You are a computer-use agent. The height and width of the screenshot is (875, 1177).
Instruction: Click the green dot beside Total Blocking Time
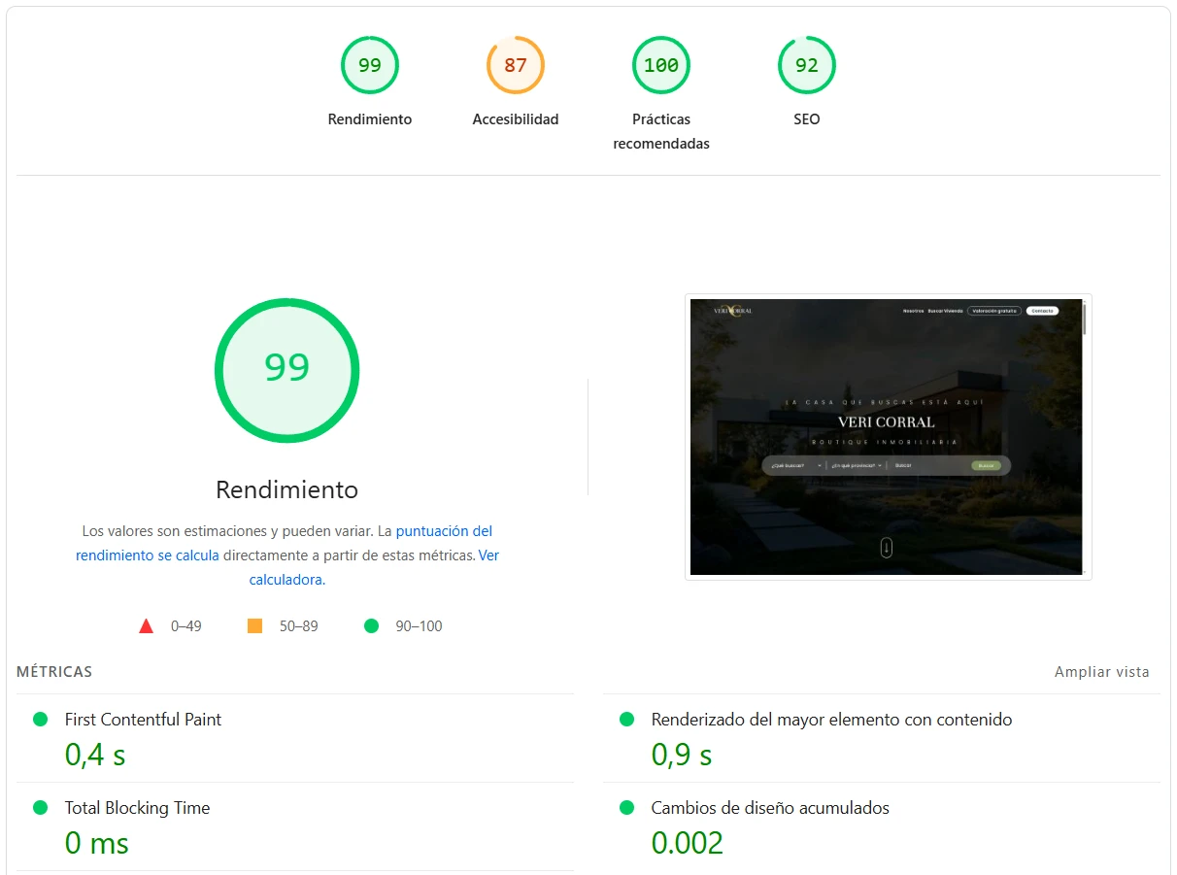[40, 808]
